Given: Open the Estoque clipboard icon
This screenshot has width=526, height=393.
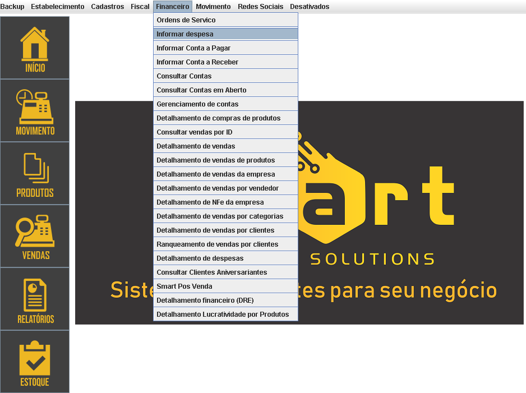Looking at the screenshot, I should (x=35, y=362).
